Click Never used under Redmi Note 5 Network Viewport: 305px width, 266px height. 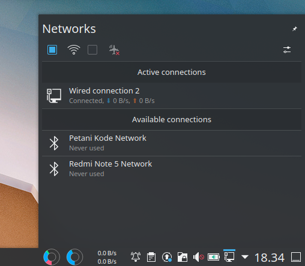[x=86, y=174]
